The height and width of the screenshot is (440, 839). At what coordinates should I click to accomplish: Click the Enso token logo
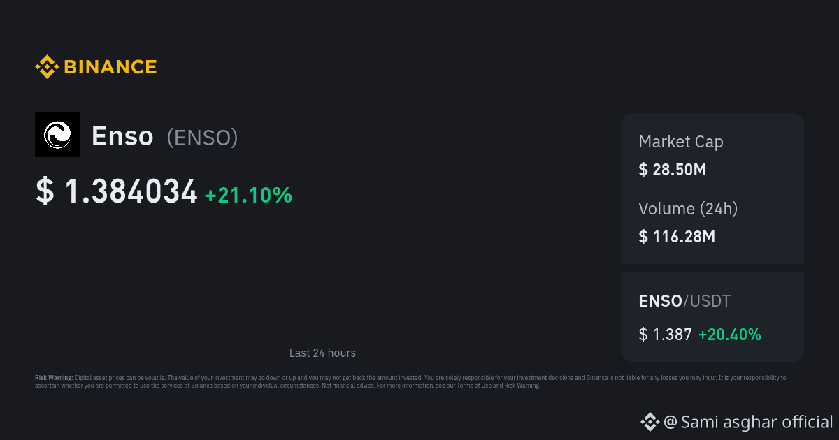(57, 135)
